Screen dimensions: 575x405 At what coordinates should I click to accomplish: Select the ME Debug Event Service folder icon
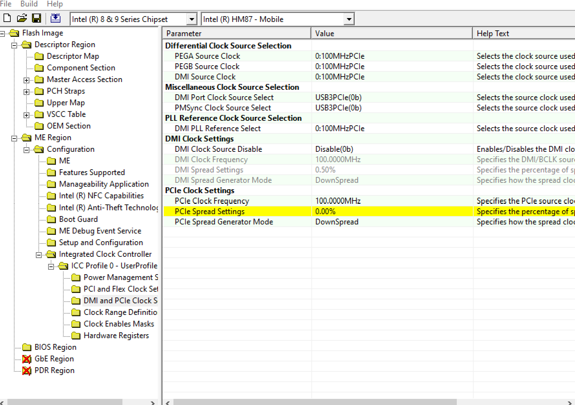(x=51, y=231)
